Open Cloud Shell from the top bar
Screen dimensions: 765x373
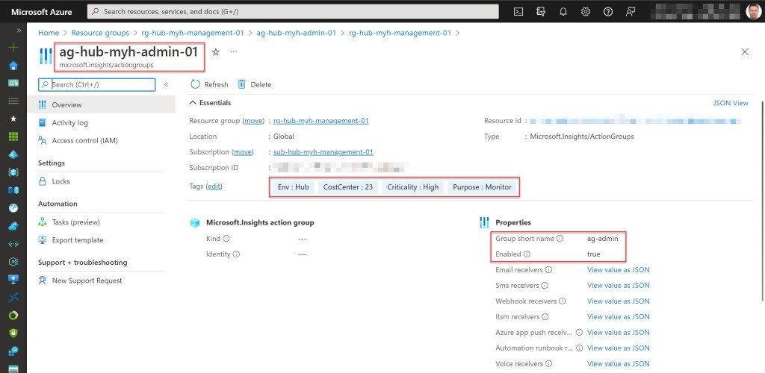518,11
